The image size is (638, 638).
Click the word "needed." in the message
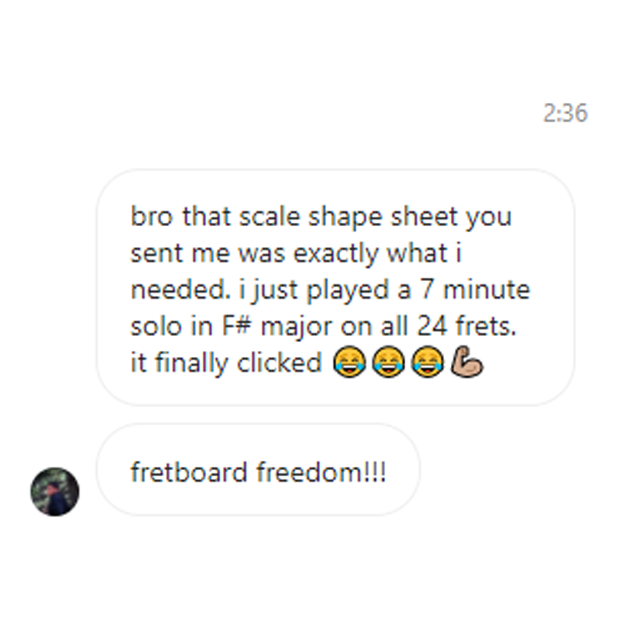180,289
